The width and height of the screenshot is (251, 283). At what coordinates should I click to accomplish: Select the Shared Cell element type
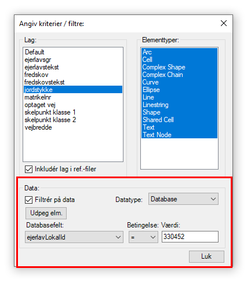click(179, 120)
